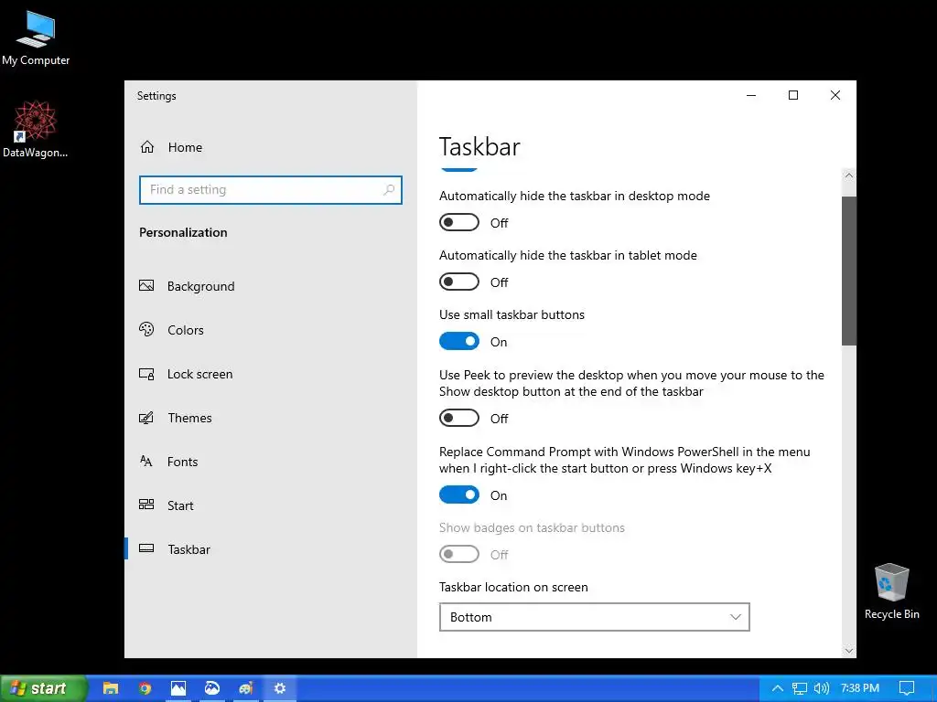Maximize the Settings window
This screenshot has width=937, height=702.
(x=793, y=95)
